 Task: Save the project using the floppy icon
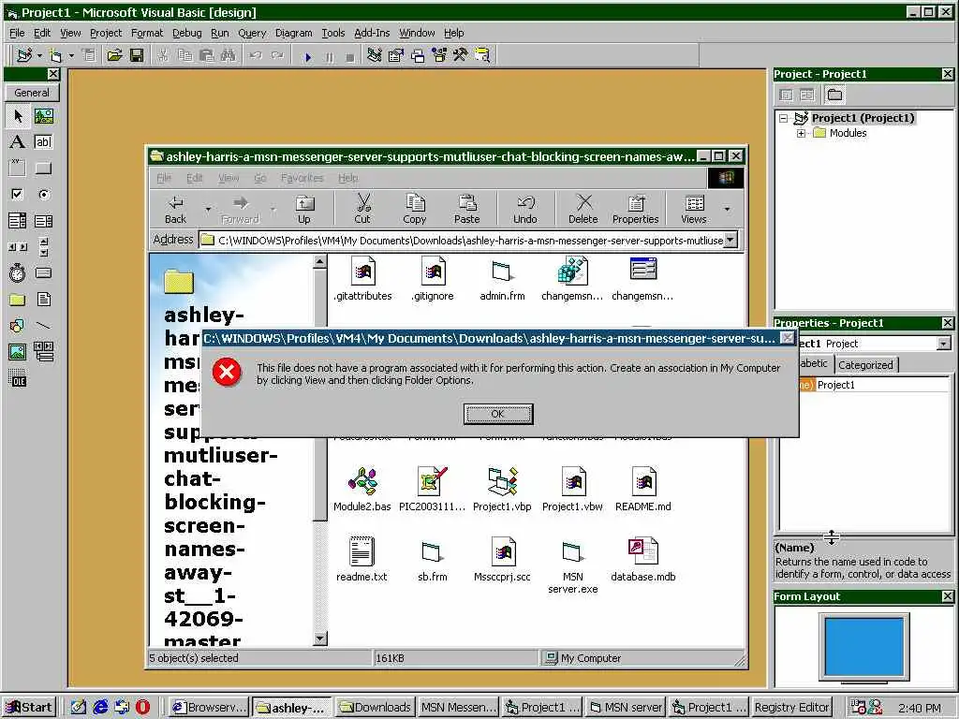tap(137, 55)
